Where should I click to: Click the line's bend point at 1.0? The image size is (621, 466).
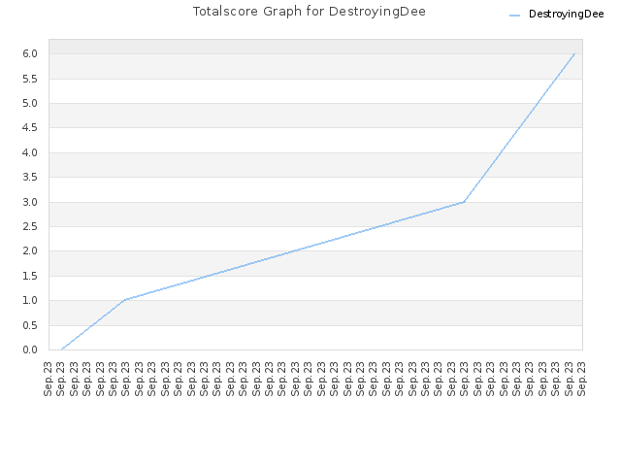tap(125, 300)
